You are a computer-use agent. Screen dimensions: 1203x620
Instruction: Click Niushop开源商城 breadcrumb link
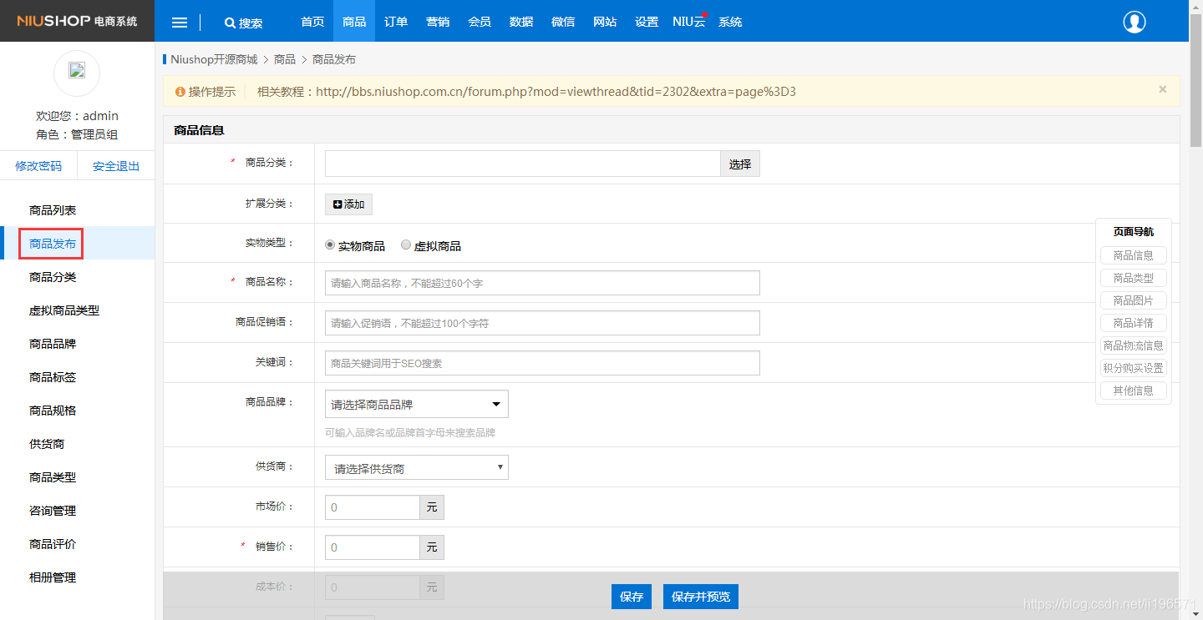[214, 59]
